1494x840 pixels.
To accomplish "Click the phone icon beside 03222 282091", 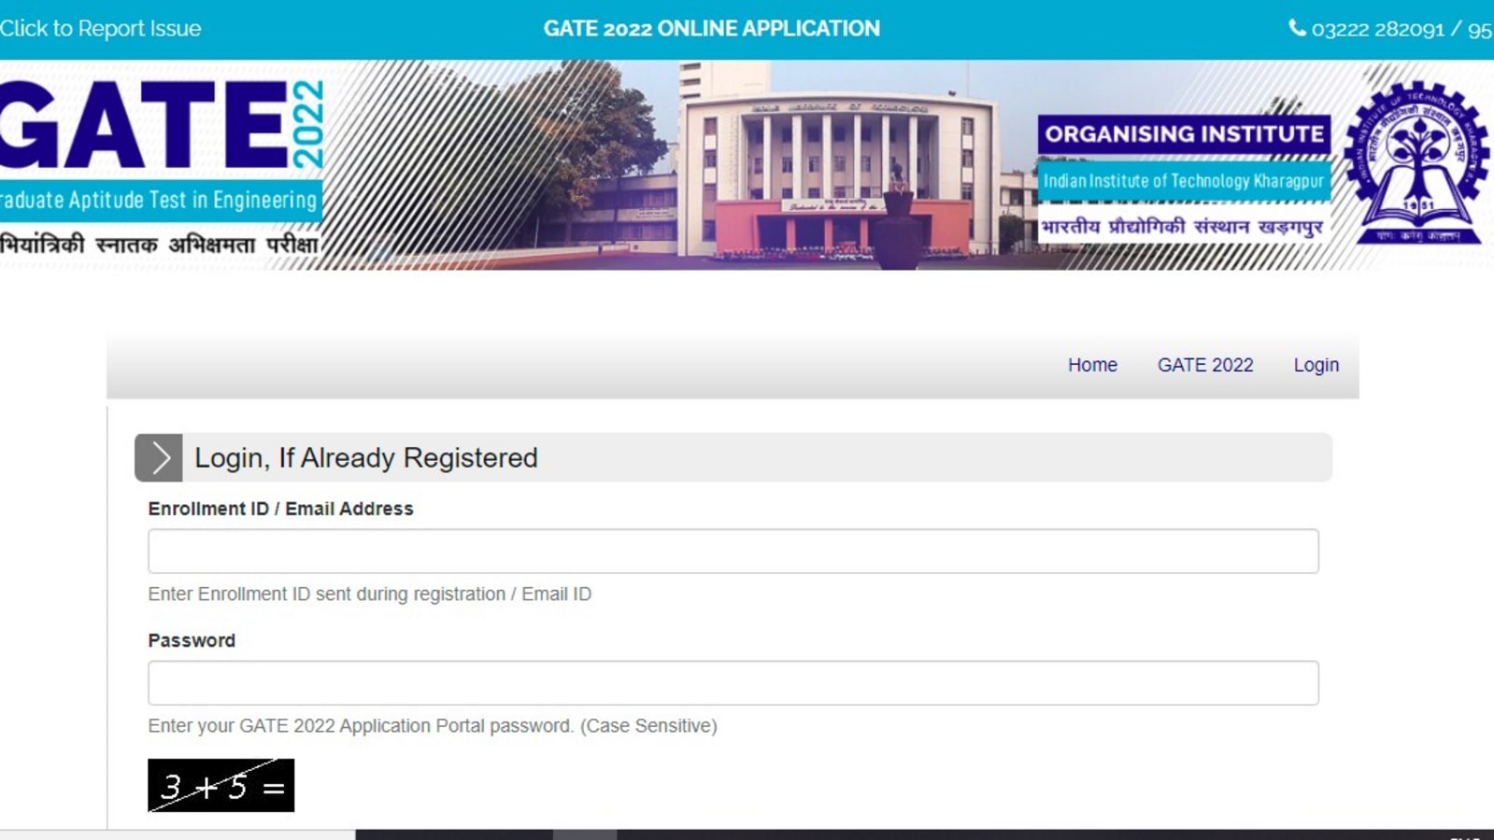I will [x=1297, y=28].
